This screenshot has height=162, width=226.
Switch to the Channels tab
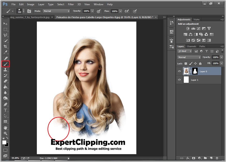[191, 47]
